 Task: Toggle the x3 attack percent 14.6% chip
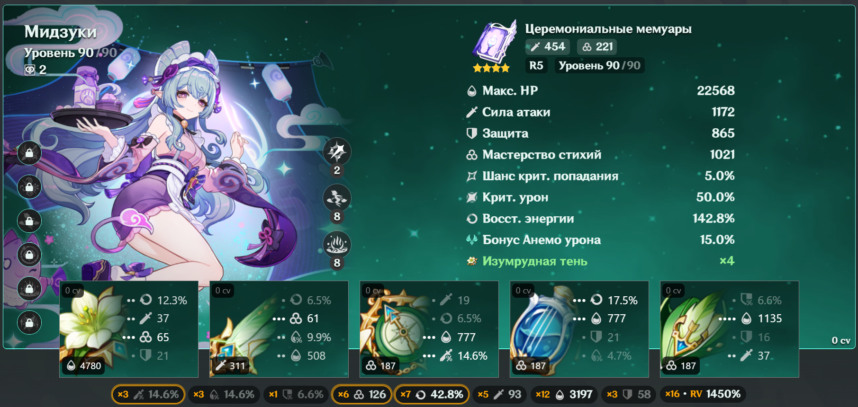(148, 394)
